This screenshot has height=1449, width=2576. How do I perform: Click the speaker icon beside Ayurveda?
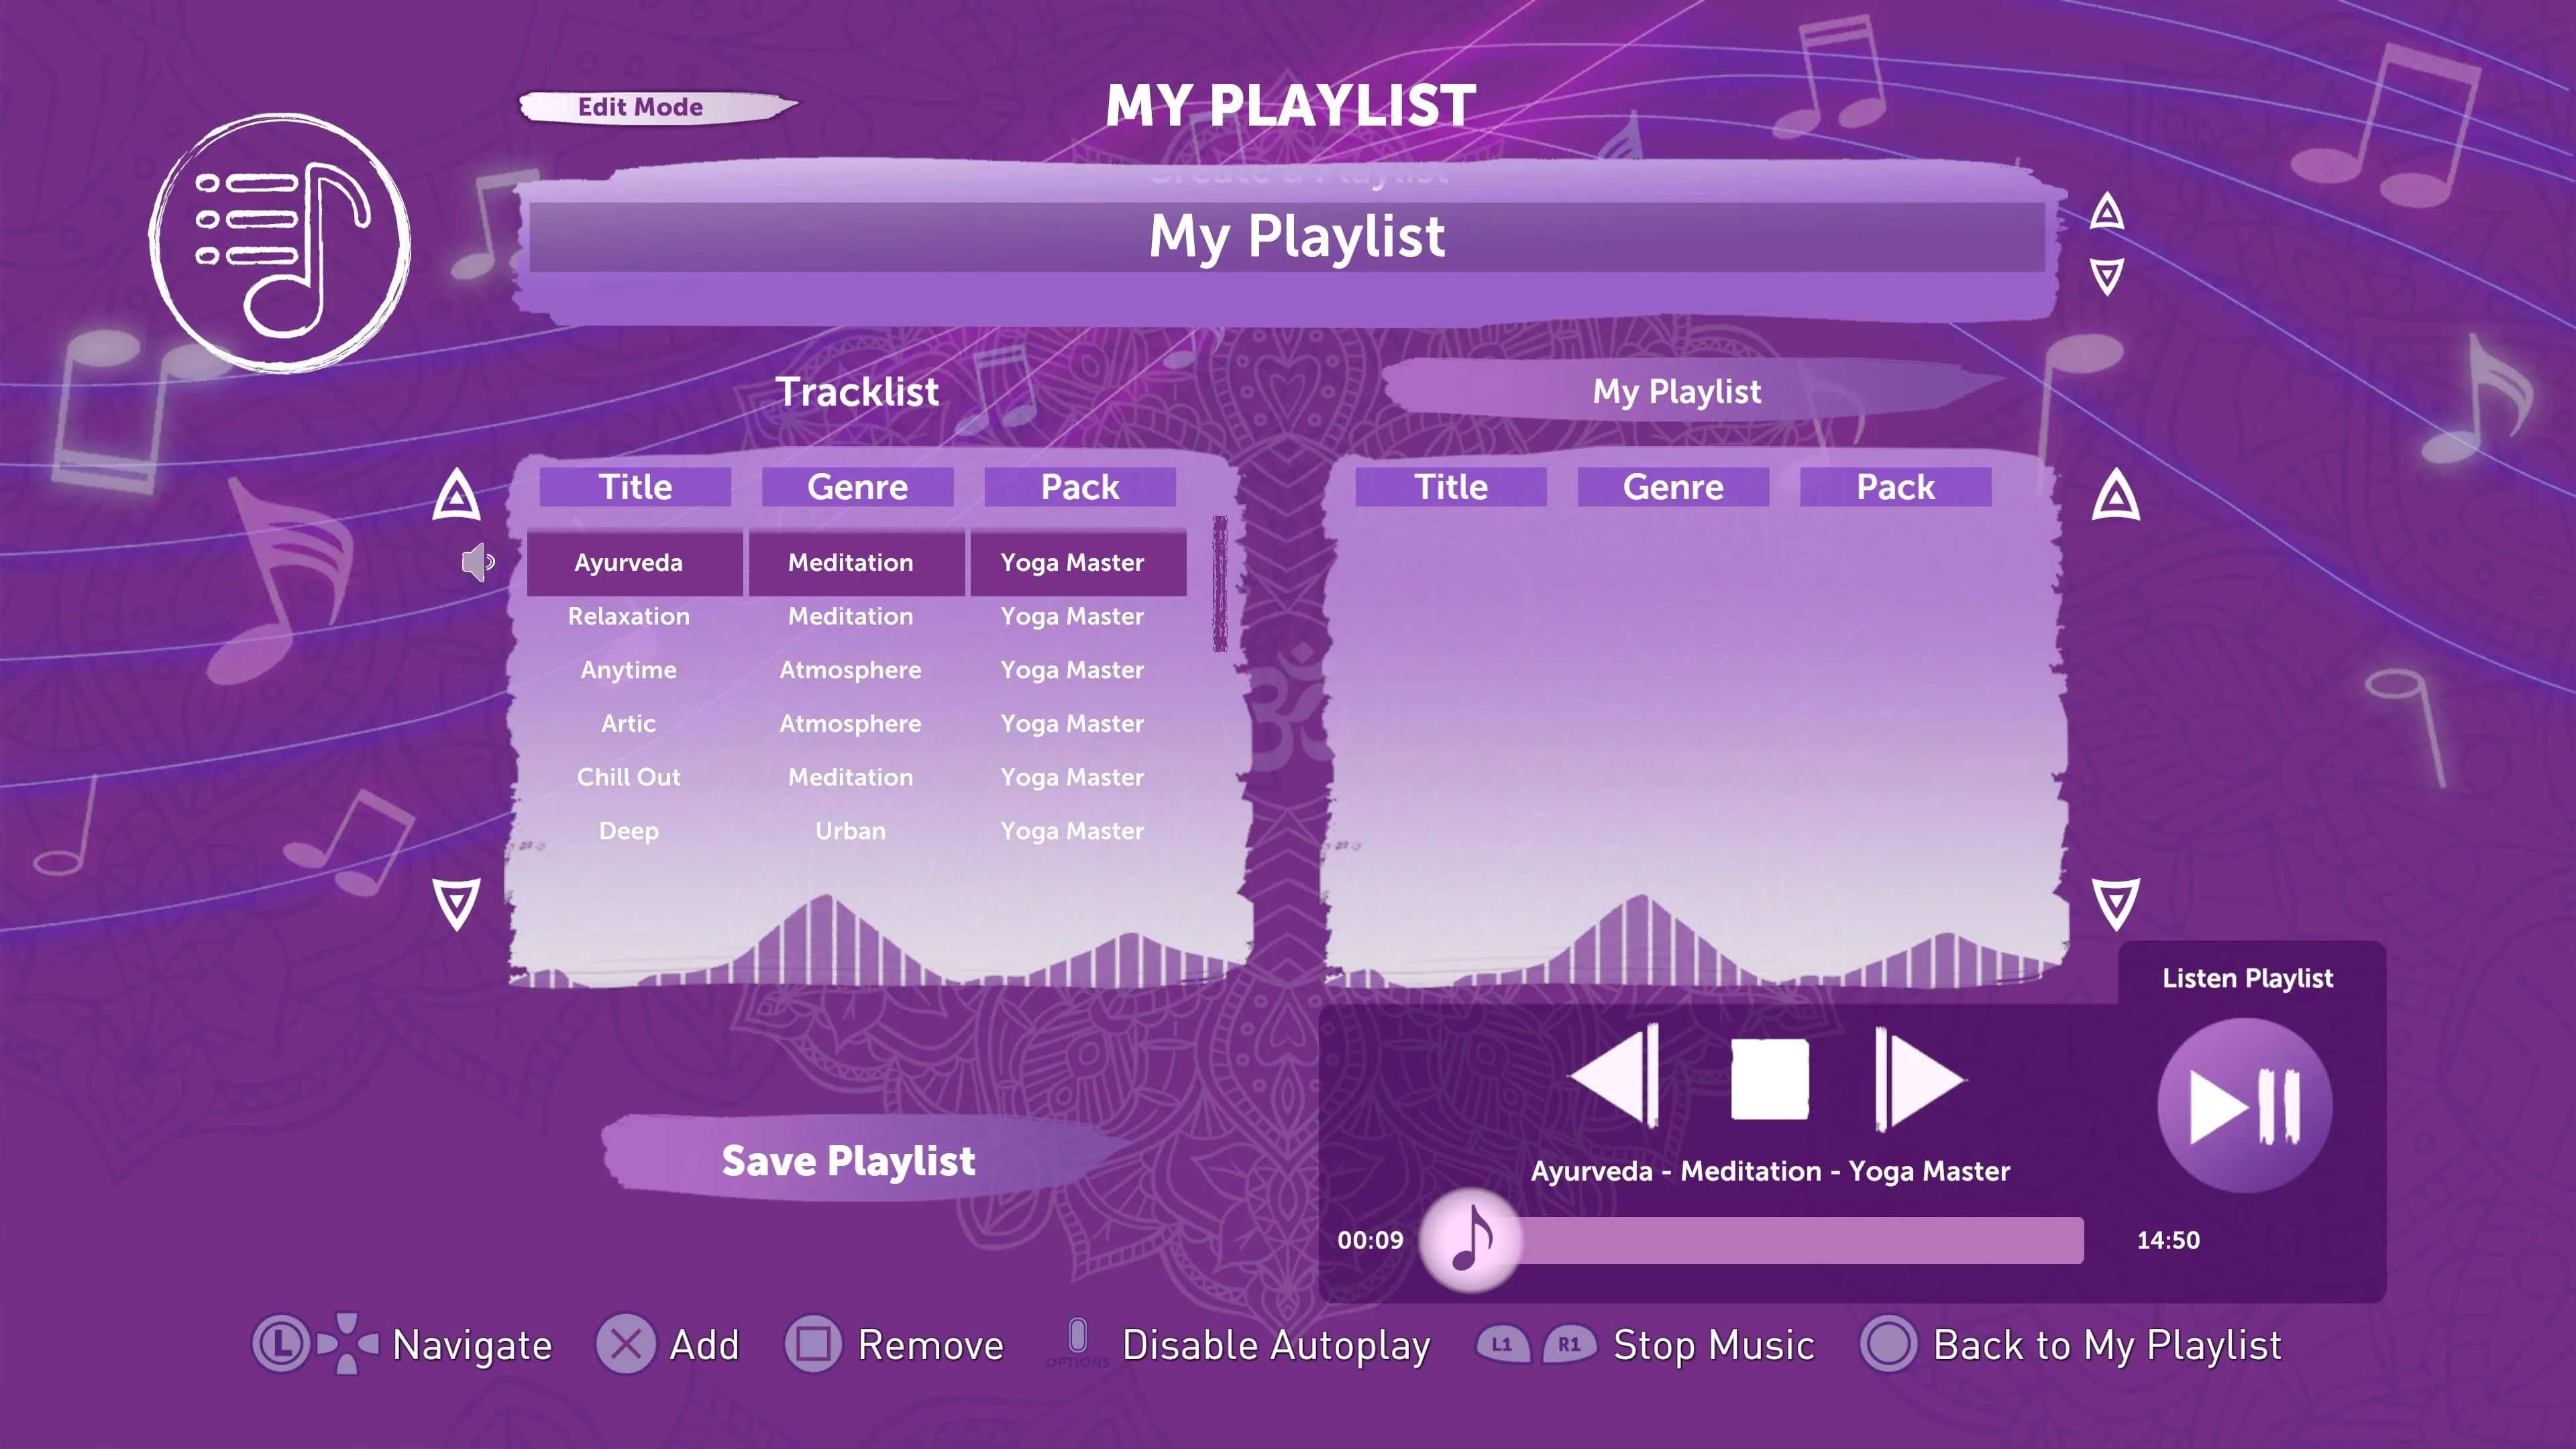coord(478,562)
